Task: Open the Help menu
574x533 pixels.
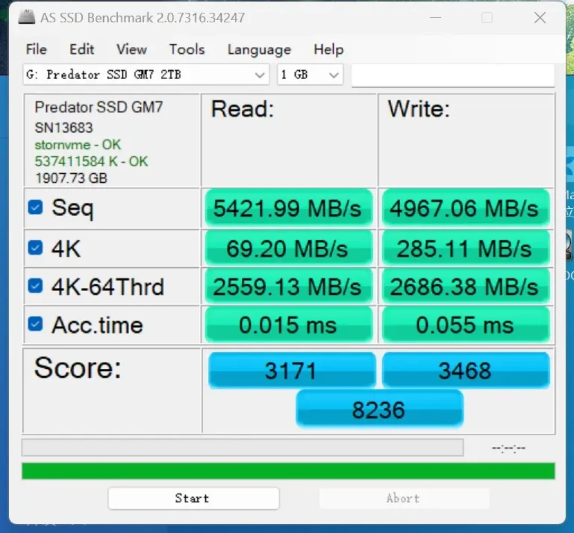Action: coord(328,49)
